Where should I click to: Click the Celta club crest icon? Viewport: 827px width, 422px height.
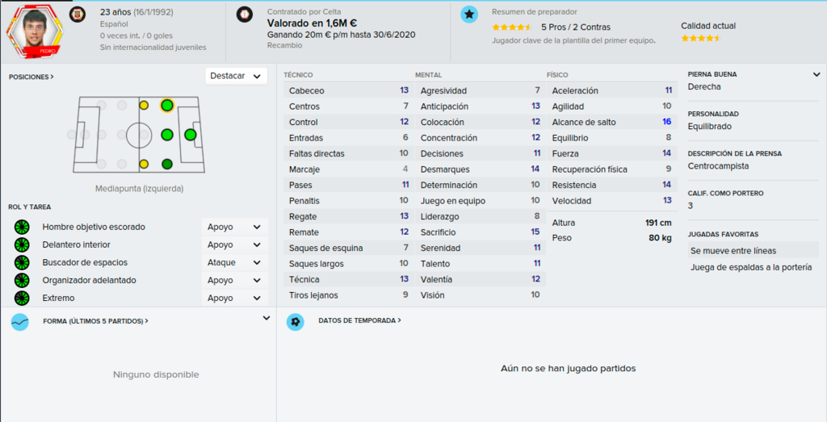tap(244, 15)
